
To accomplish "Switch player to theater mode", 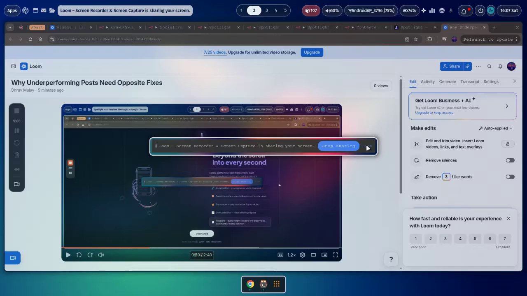I will [x=313, y=255].
